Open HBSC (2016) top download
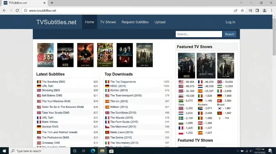Viewport: 276px width, 154px height. coord(118,86)
